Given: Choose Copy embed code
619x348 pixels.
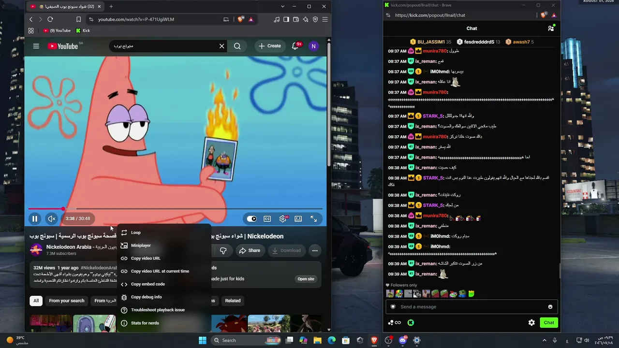Looking at the screenshot, I should pos(164,284).
